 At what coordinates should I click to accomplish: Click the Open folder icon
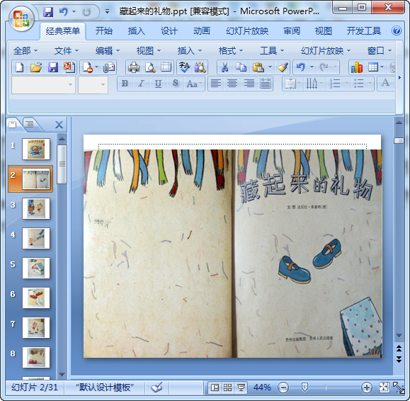tap(36, 67)
